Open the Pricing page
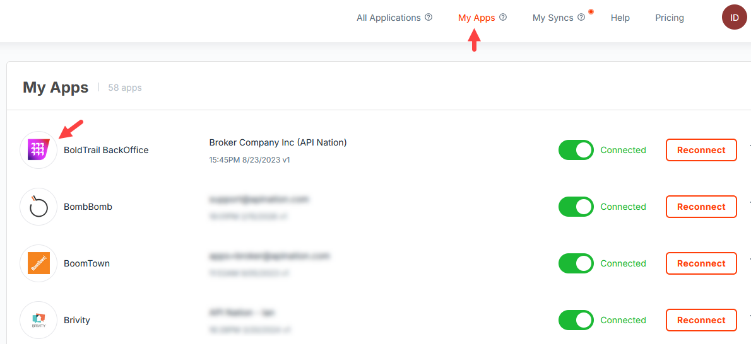 (670, 18)
